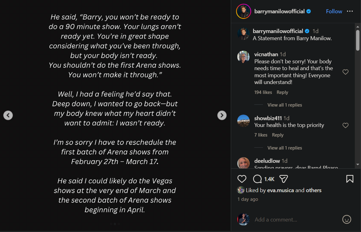Screen dimensions: 361x232
Task: Open the three-dot more options menu
Action: pyautogui.click(x=350, y=11)
